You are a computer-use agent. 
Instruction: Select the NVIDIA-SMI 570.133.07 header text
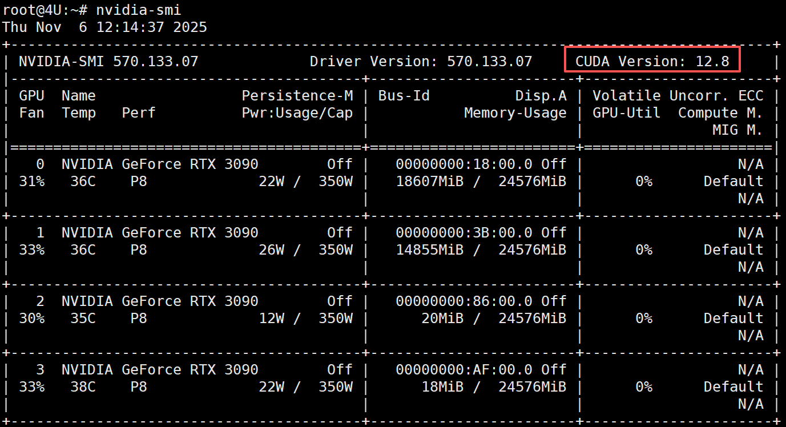coord(108,61)
